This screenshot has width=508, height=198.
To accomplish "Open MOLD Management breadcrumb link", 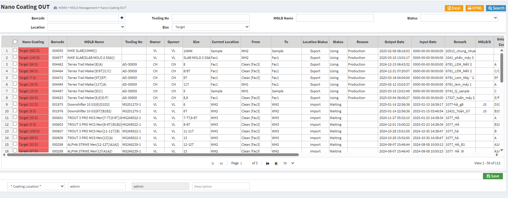I will tap(84, 8).
